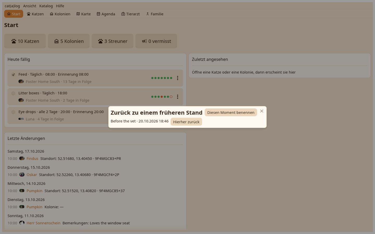The height and width of the screenshot is (234, 375).
Task: Click the 'Diesen Moment benennen' button
Action: pyautogui.click(x=231, y=112)
